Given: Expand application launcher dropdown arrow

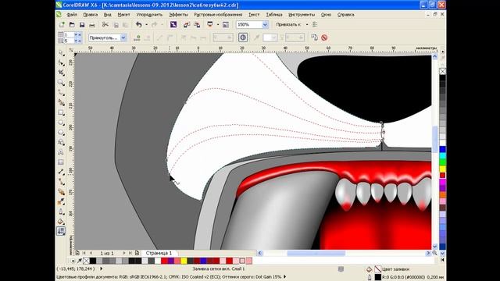Looking at the screenshot, I should coord(218,24).
